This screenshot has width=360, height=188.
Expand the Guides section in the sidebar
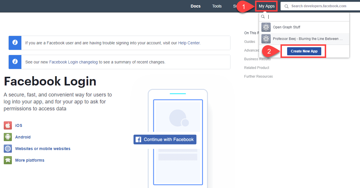pyautogui.click(x=249, y=41)
